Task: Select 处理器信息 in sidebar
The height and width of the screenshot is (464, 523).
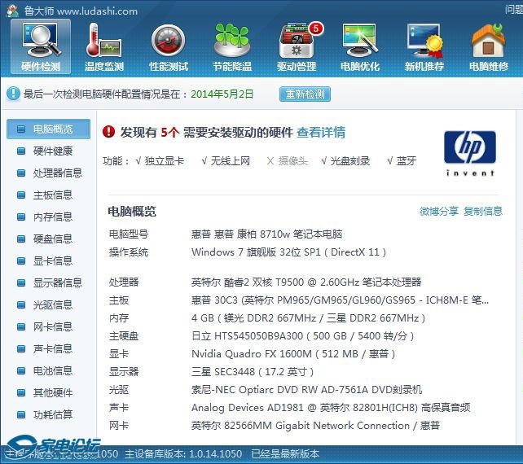Action: (x=57, y=173)
